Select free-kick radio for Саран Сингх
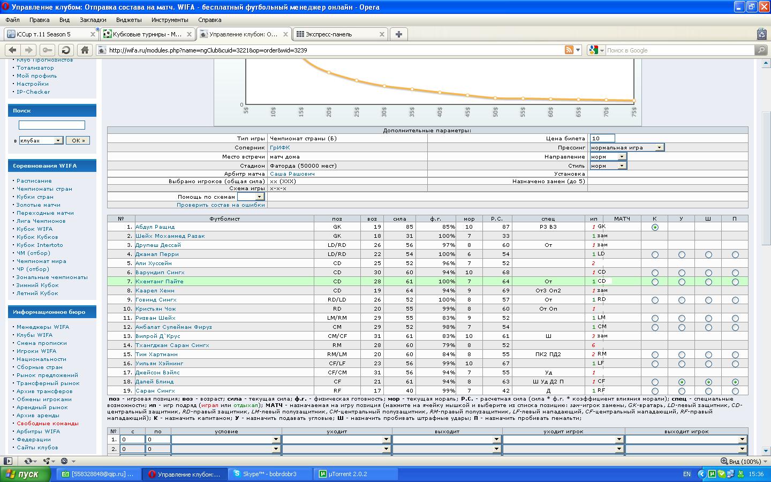This screenshot has height=482, width=771. coord(708,391)
